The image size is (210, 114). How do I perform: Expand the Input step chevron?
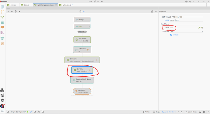89,26
